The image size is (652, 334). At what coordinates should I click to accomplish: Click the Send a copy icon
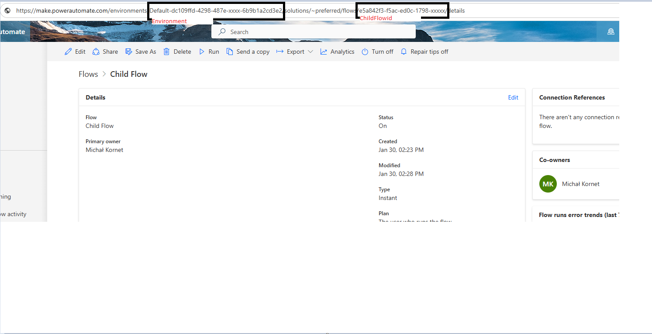coord(230,52)
